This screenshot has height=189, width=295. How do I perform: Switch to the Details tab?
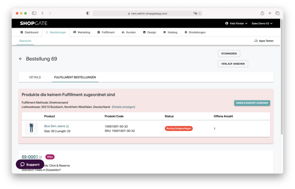point(35,77)
